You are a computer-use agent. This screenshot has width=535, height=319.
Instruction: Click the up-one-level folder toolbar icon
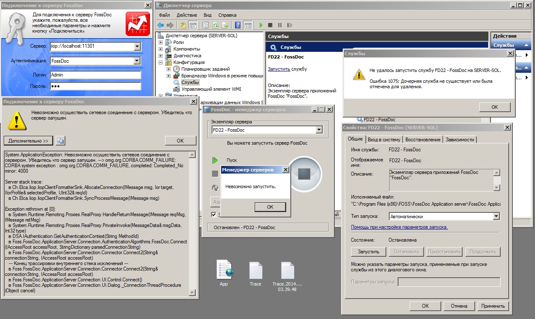point(183,25)
